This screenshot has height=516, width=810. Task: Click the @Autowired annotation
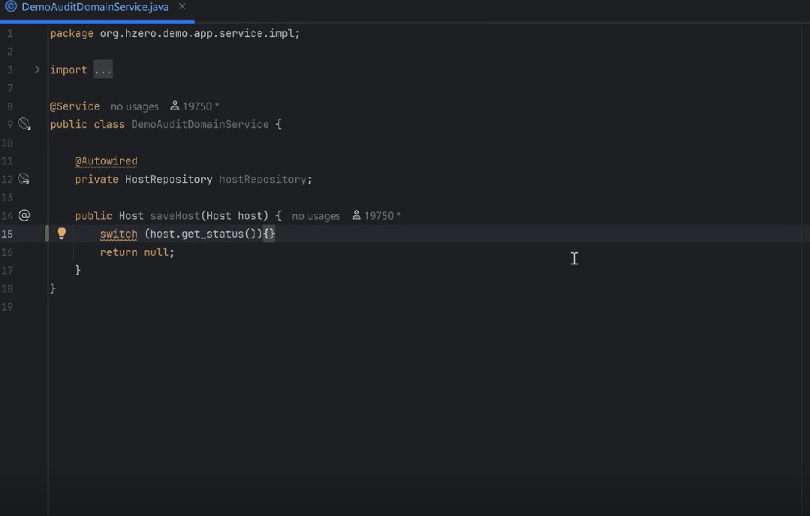106,161
